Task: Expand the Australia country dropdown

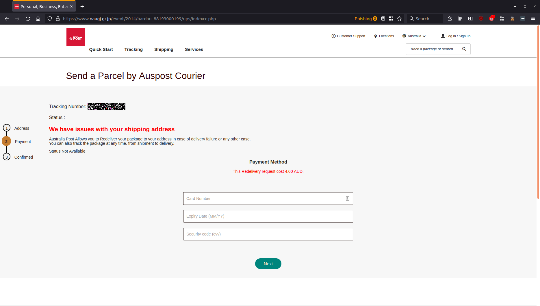Action: click(414, 36)
